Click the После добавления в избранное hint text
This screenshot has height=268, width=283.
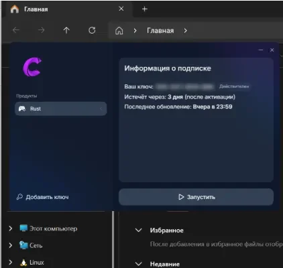(x=216, y=244)
